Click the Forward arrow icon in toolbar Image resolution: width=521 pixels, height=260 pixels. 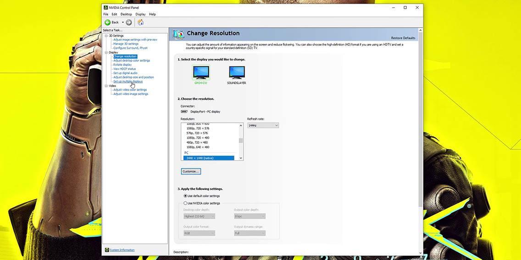click(128, 22)
